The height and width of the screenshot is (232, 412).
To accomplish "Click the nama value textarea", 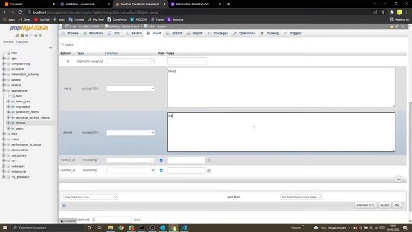I will coord(281,88).
